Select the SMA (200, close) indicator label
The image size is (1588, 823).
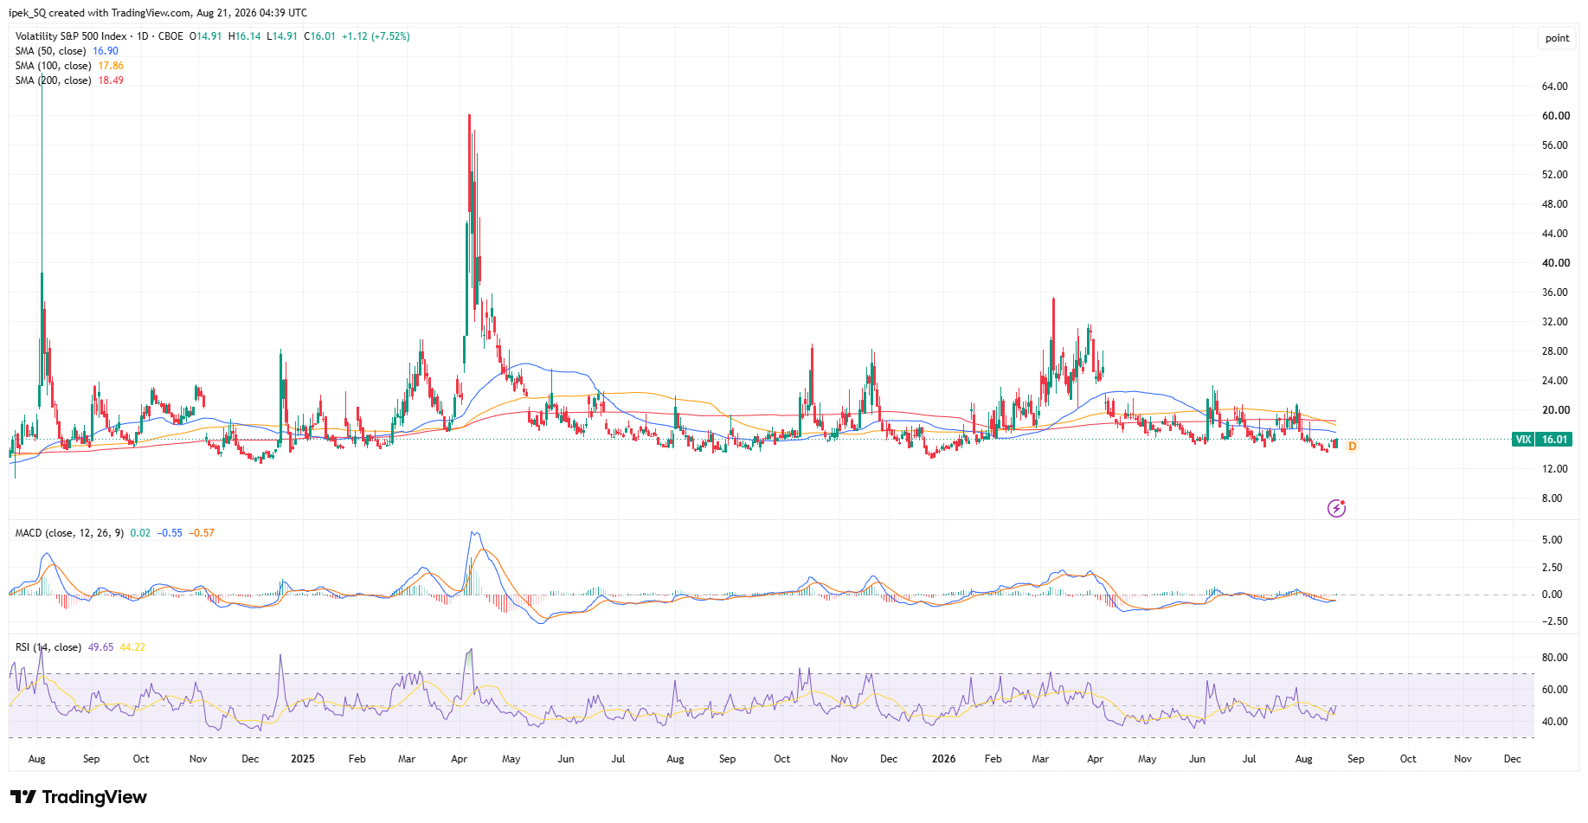(54, 80)
